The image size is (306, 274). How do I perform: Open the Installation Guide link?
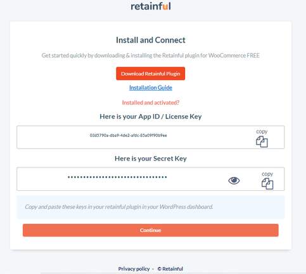tap(151, 88)
